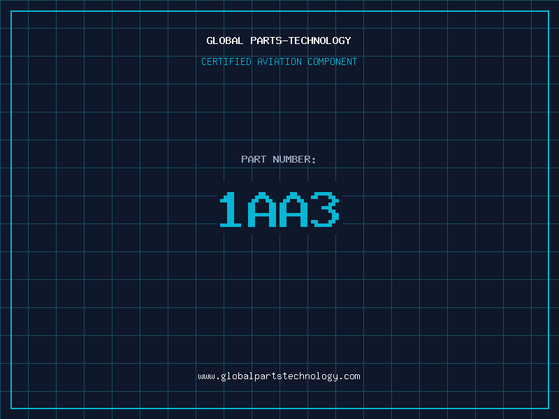The image size is (559, 419).
Task: Open the www.globalpartstechnology.com link
Action: (x=279, y=376)
